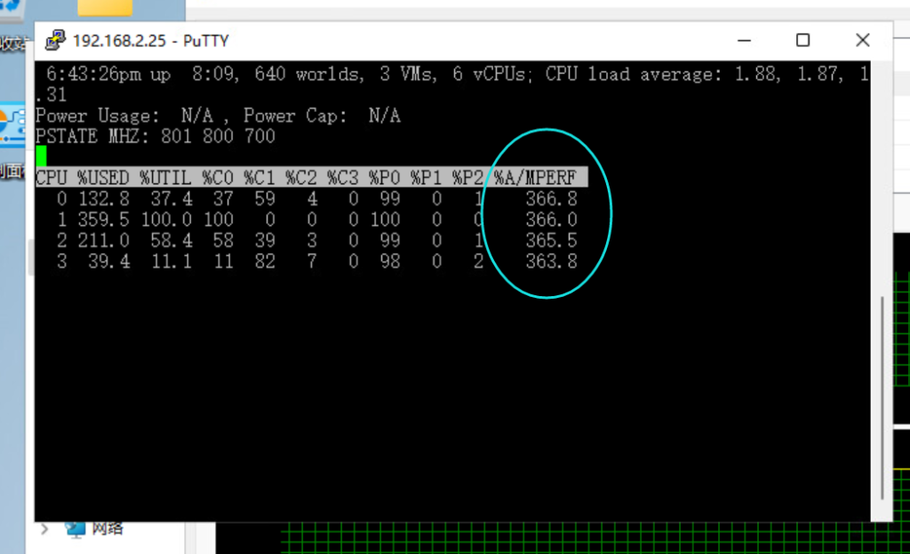Click the 365.5 A/MPERF value
Screen dimensions: 910x554
point(551,240)
